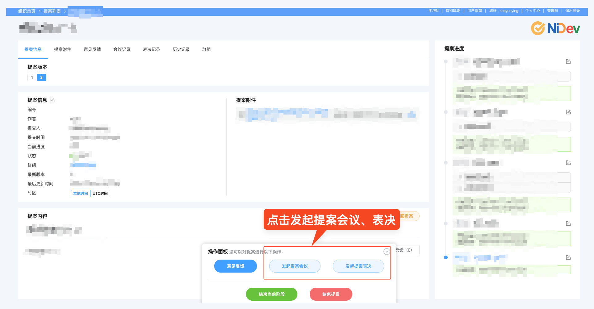Edit the second stage in 提案进度 timeline
Viewport: 594px width, 309px height.
[568, 112]
